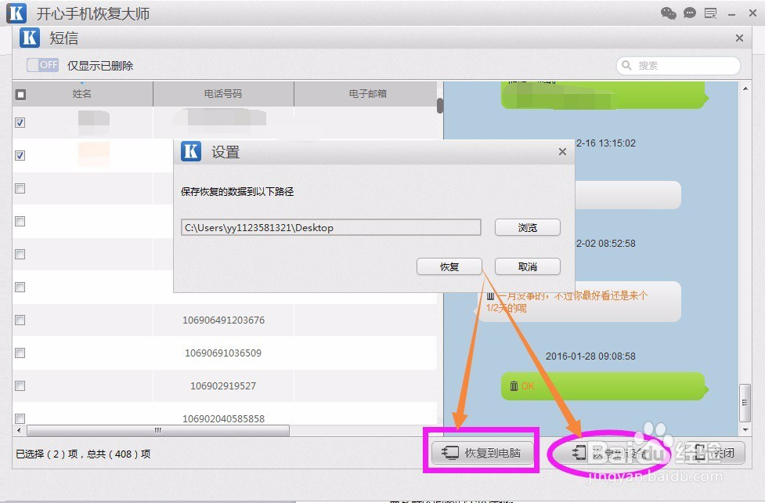The height and width of the screenshot is (503, 765).
Task: Click the computer icon on 恢复到电脑 button
Action: (449, 451)
